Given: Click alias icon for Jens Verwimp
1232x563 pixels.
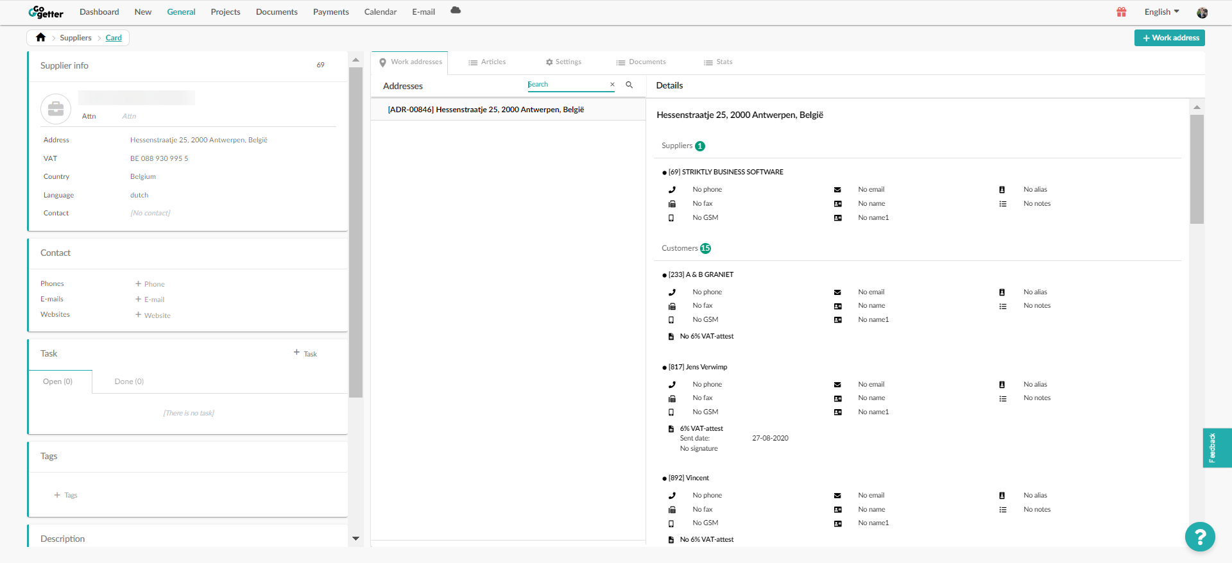Looking at the screenshot, I should pyautogui.click(x=1002, y=385).
